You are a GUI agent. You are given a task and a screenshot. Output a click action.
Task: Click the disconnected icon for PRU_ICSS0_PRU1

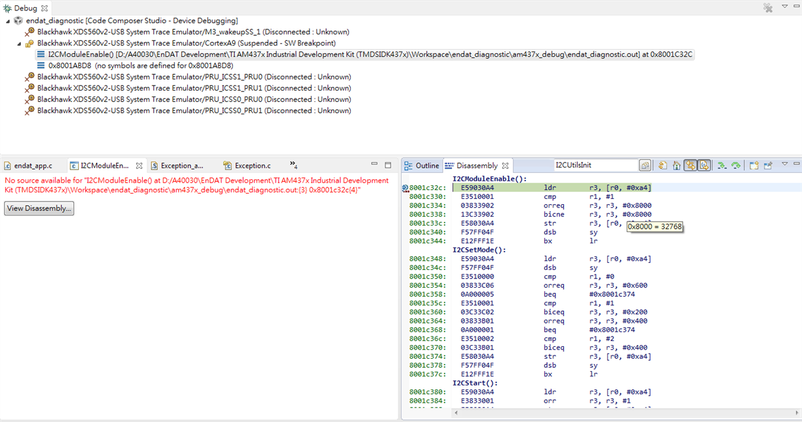pos(29,111)
